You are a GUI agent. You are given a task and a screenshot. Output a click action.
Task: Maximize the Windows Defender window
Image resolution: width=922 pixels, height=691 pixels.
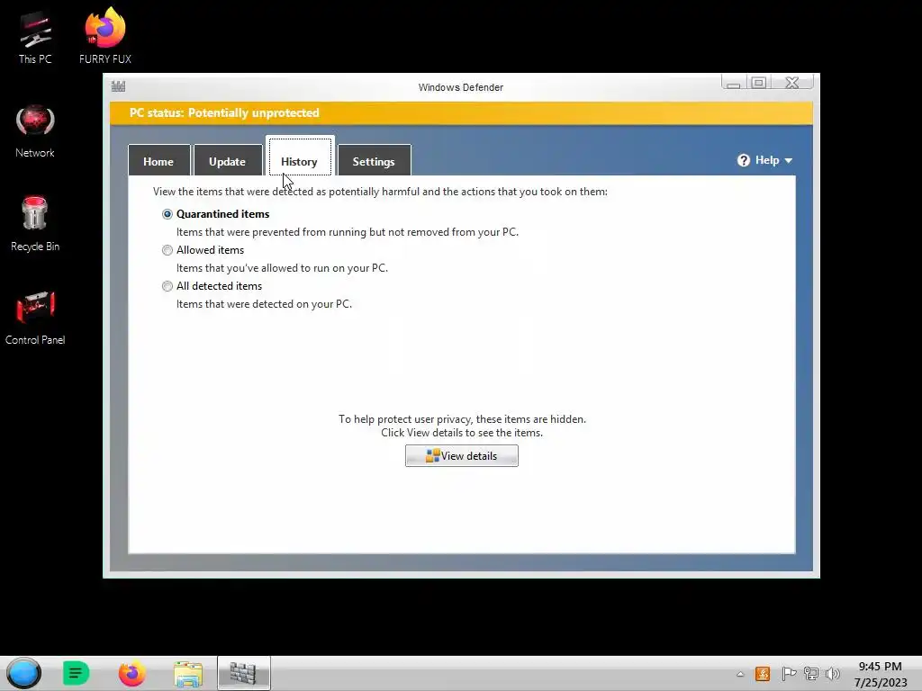[x=758, y=83]
